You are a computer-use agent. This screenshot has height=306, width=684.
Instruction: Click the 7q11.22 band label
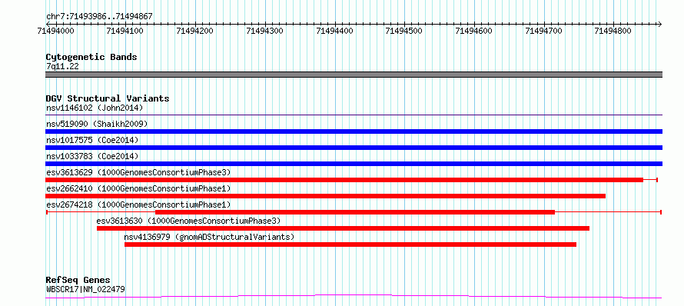pos(62,67)
